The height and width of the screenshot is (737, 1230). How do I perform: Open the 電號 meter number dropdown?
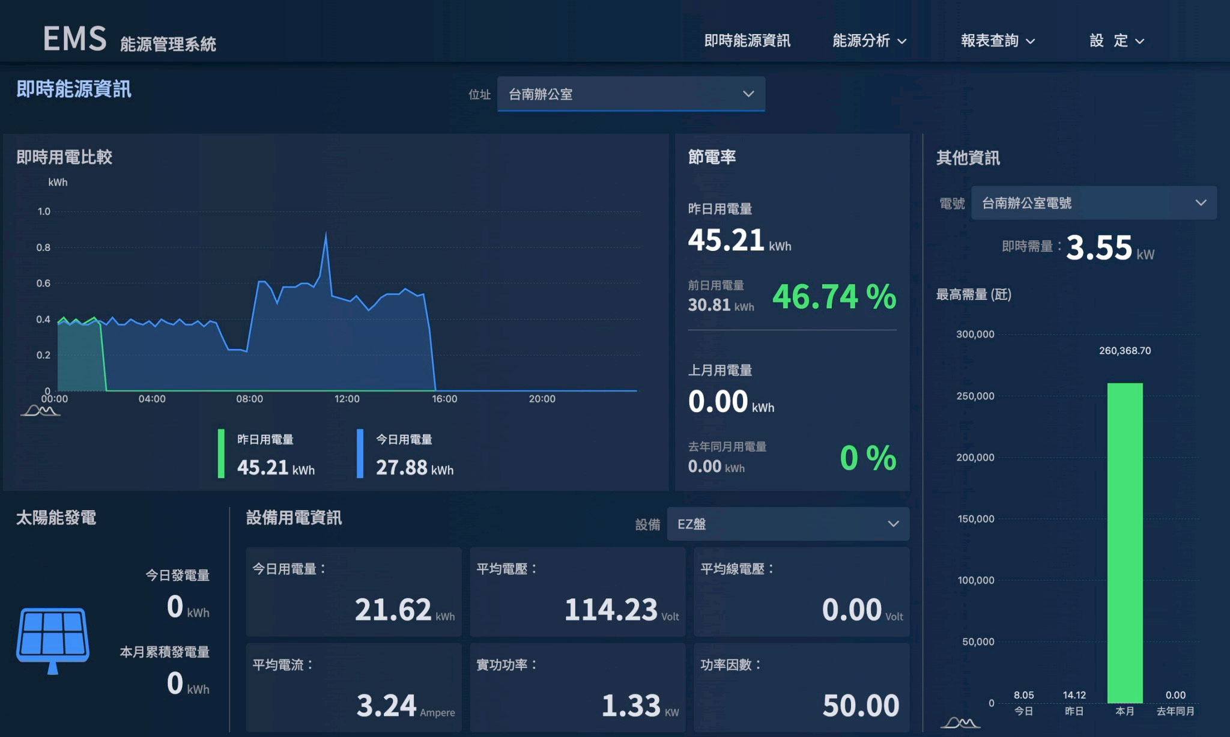click(x=1081, y=203)
